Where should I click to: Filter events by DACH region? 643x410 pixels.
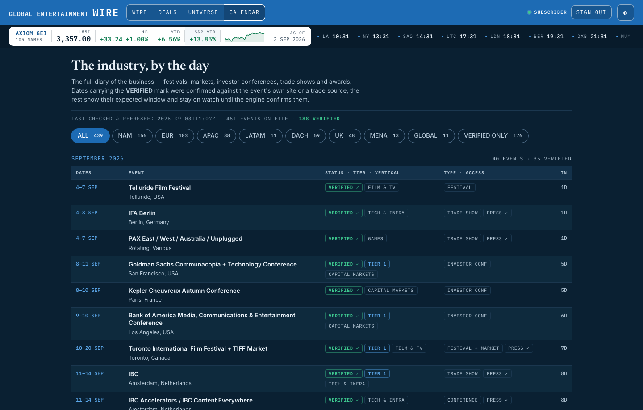(306, 136)
